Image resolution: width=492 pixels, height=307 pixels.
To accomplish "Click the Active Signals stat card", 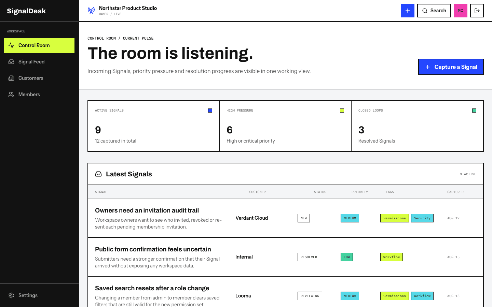I will 154,126.
